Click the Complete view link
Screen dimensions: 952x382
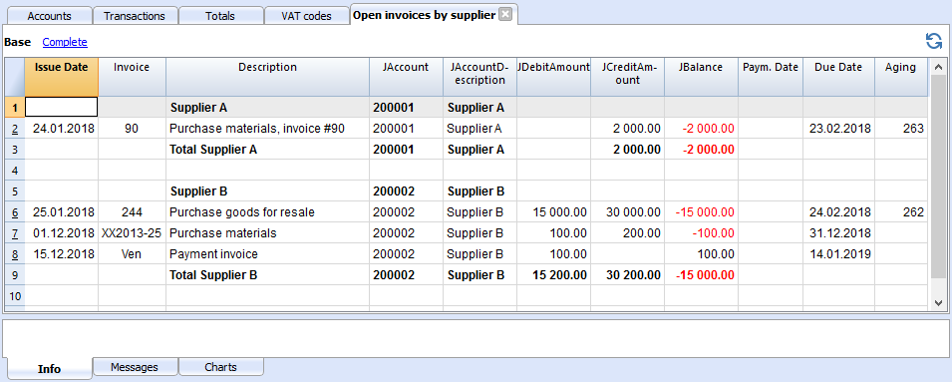point(65,43)
